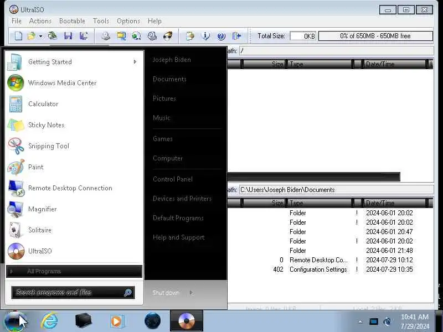Open the Help menu

pyautogui.click(x=154, y=21)
